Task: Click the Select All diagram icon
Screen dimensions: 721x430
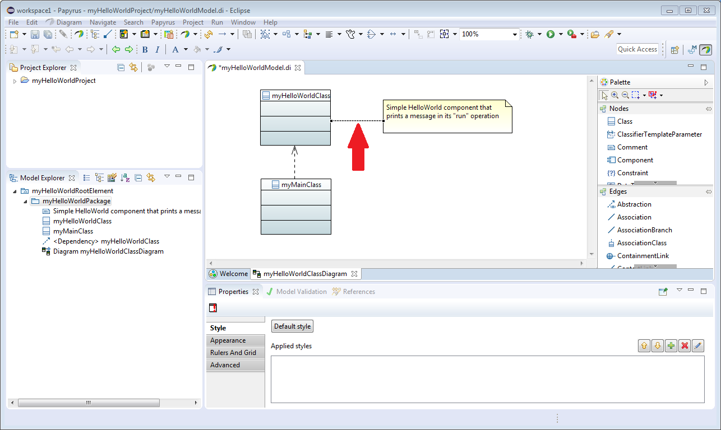Action: (x=265, y=34)
